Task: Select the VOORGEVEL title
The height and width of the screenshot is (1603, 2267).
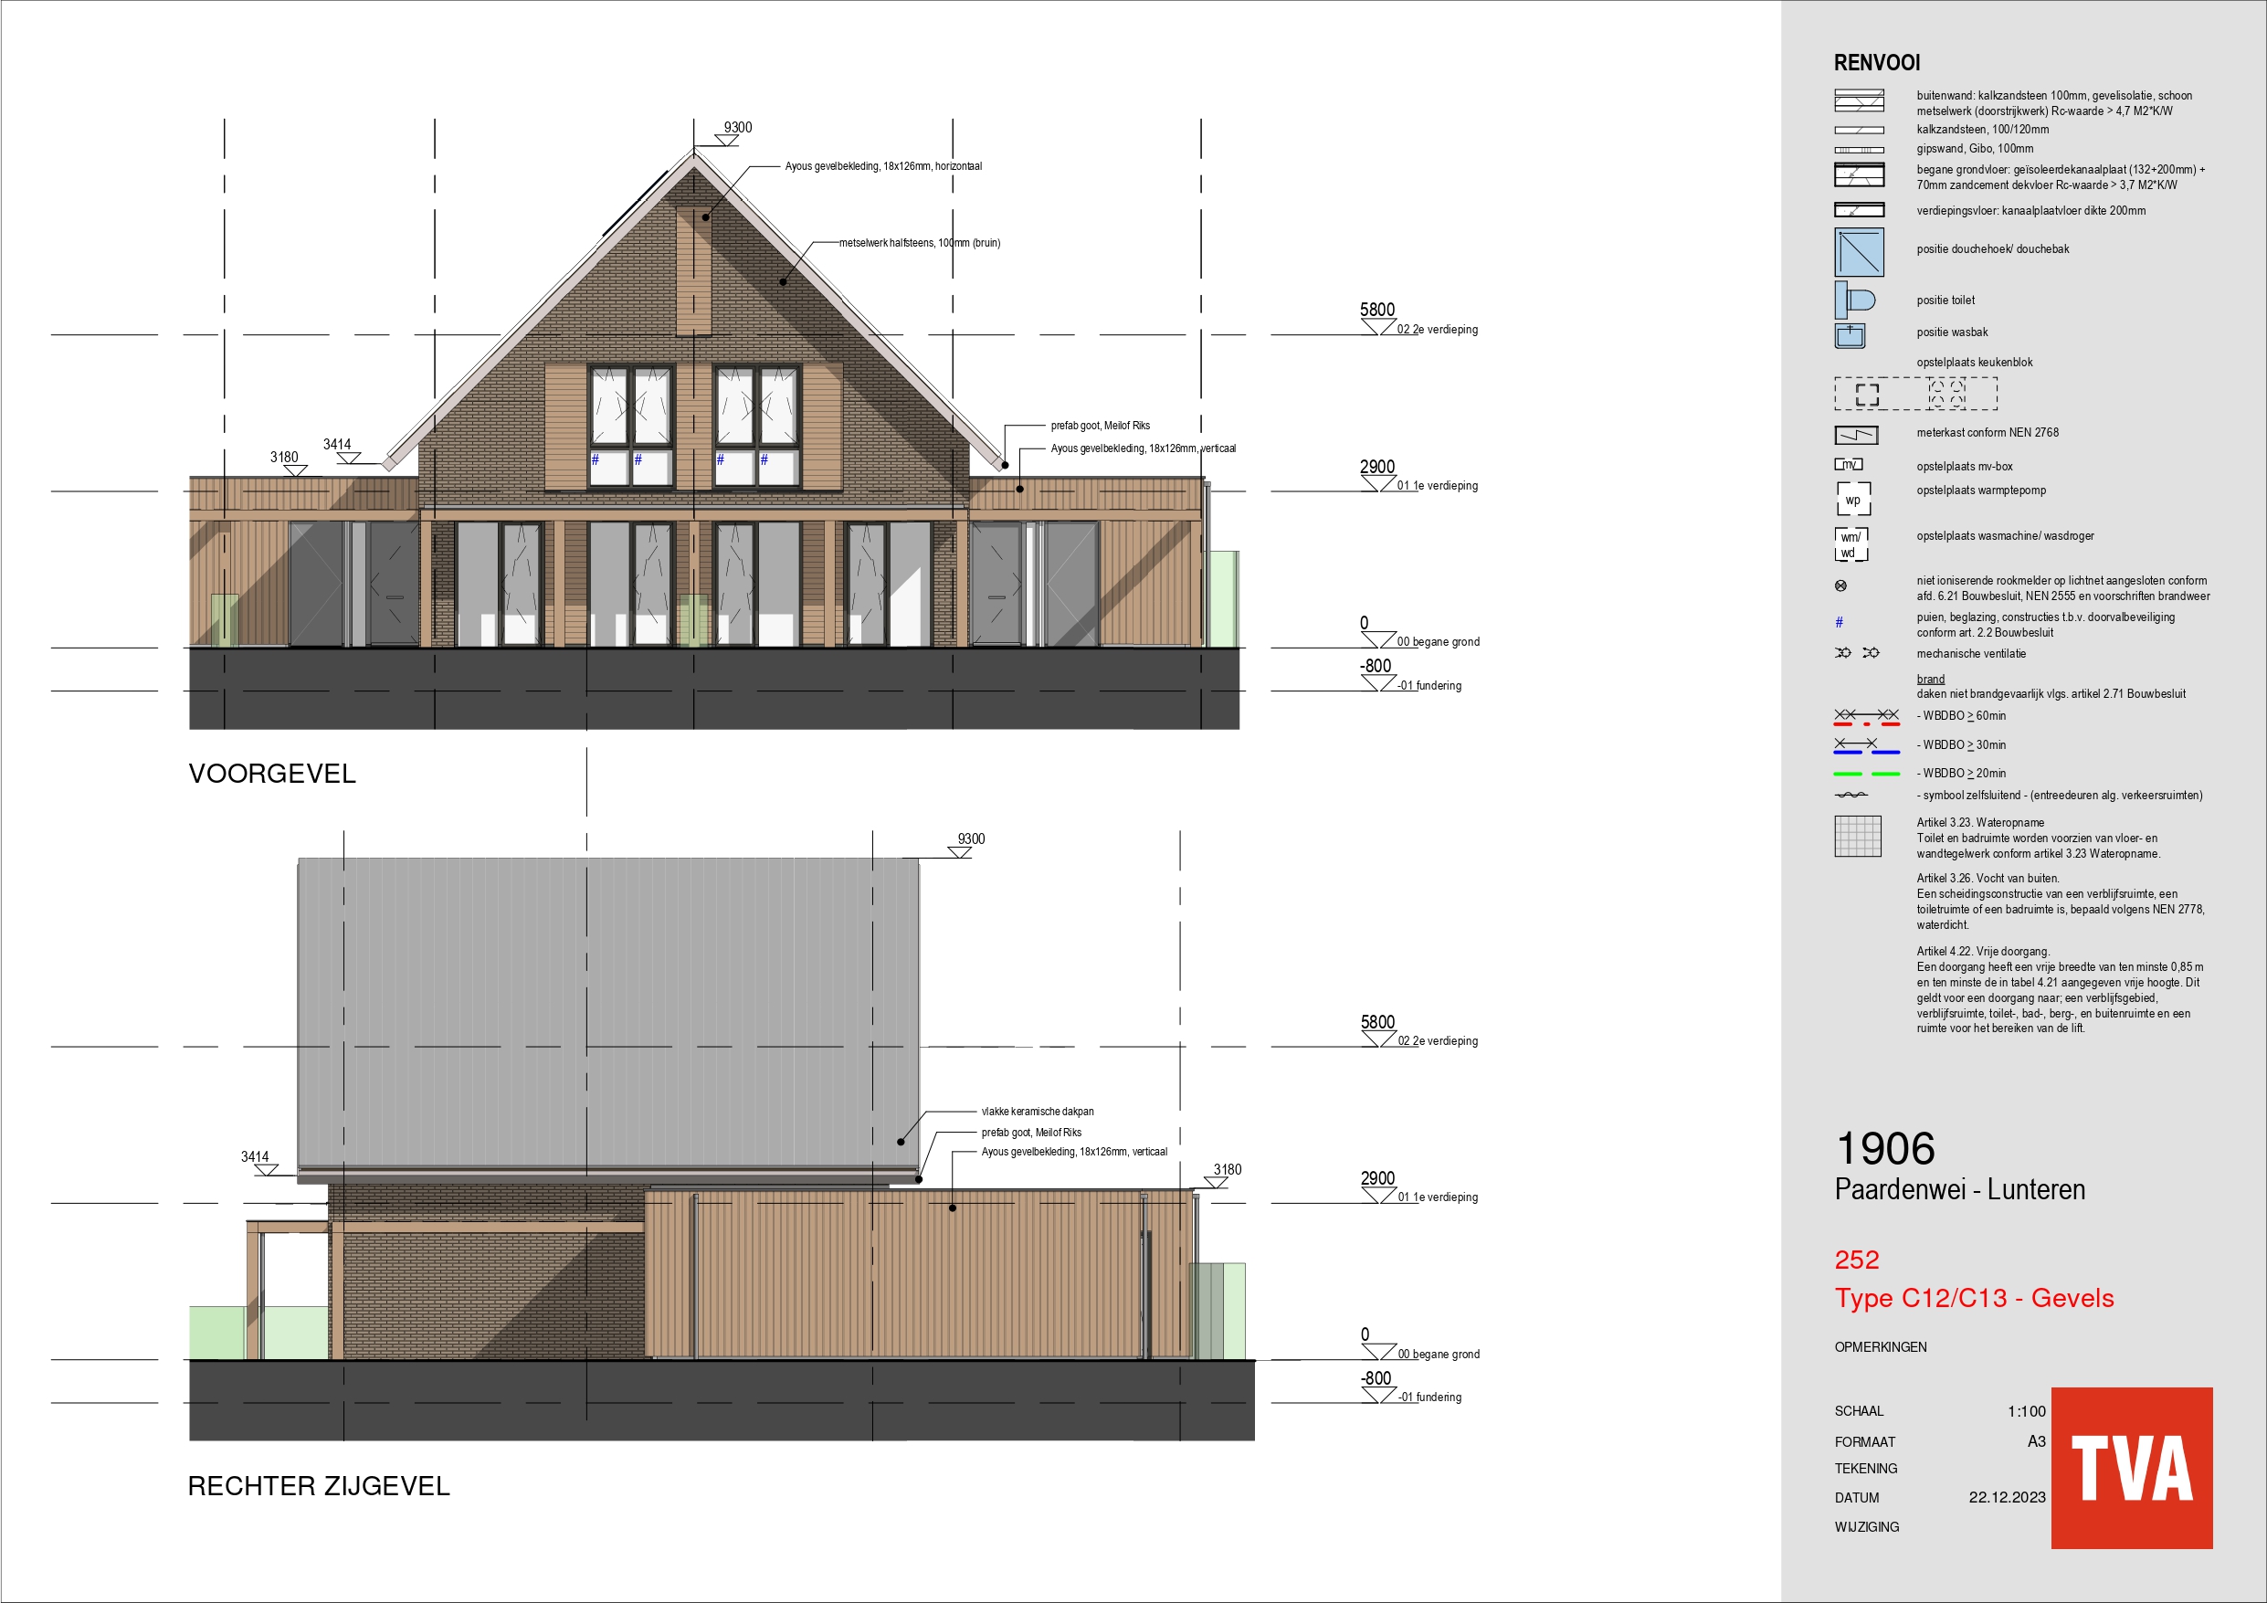Action: 271,774
